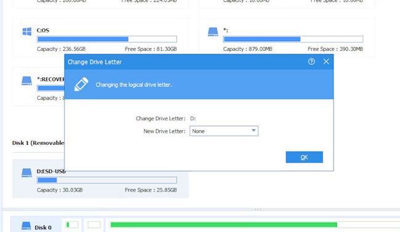Click the help question mark icon in dialog
The height and width of the screenshot is (232, 400).
pos(311,61)
